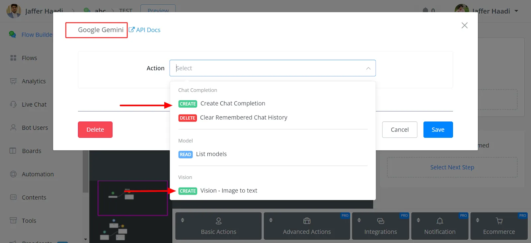Choose Clear Remembered Chat History option
The image size is (531, 243).
coord(272,118)
